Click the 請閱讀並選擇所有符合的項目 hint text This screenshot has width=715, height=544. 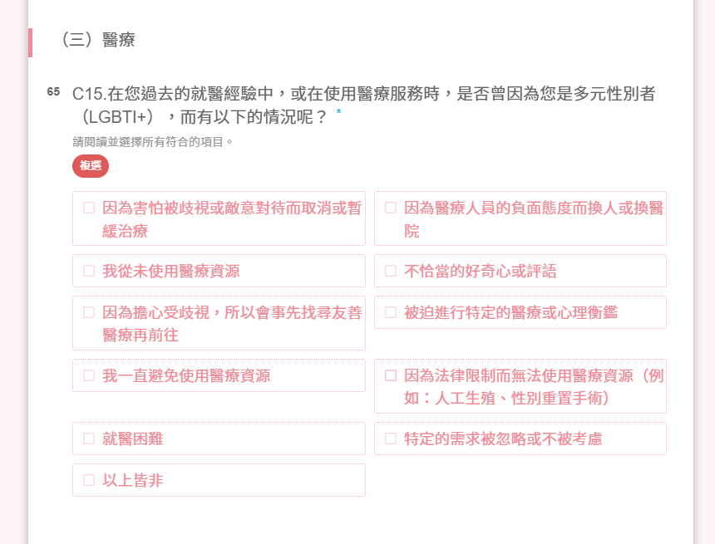coord(153,142)
